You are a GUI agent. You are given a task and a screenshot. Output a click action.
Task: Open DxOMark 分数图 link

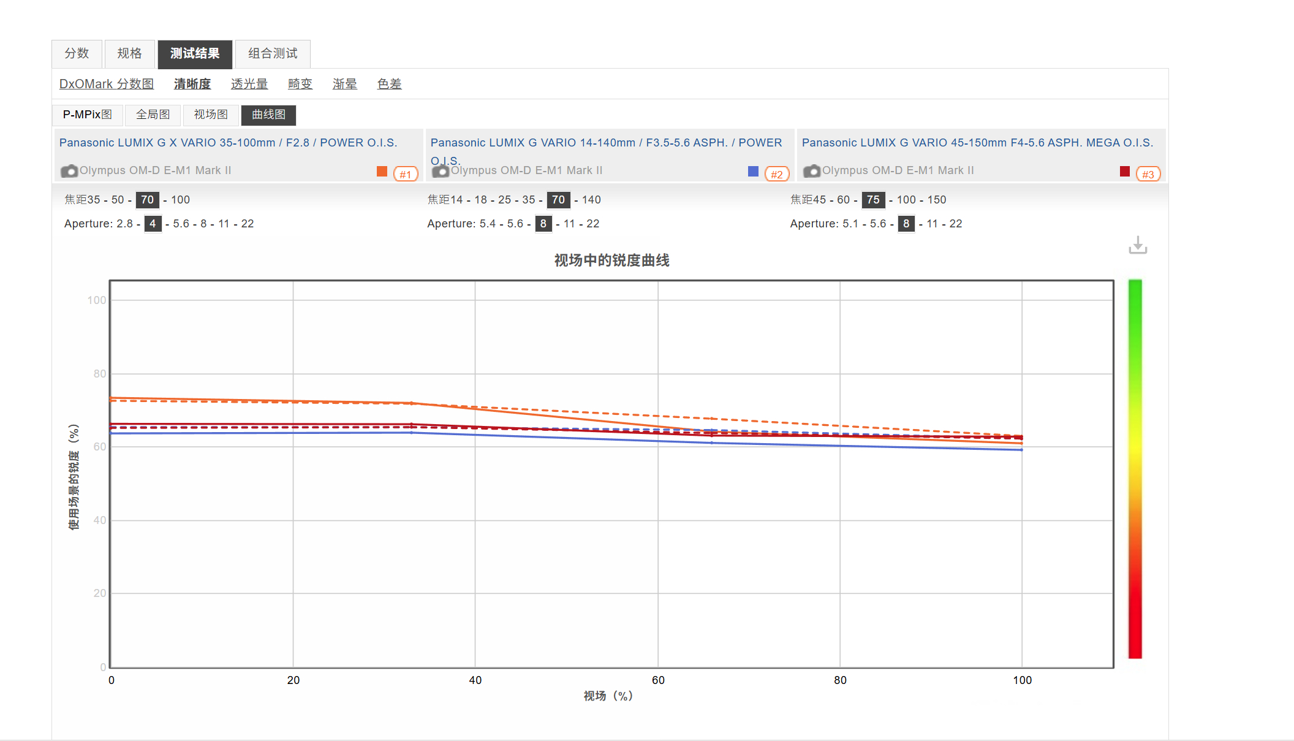(x=107, y=84)
